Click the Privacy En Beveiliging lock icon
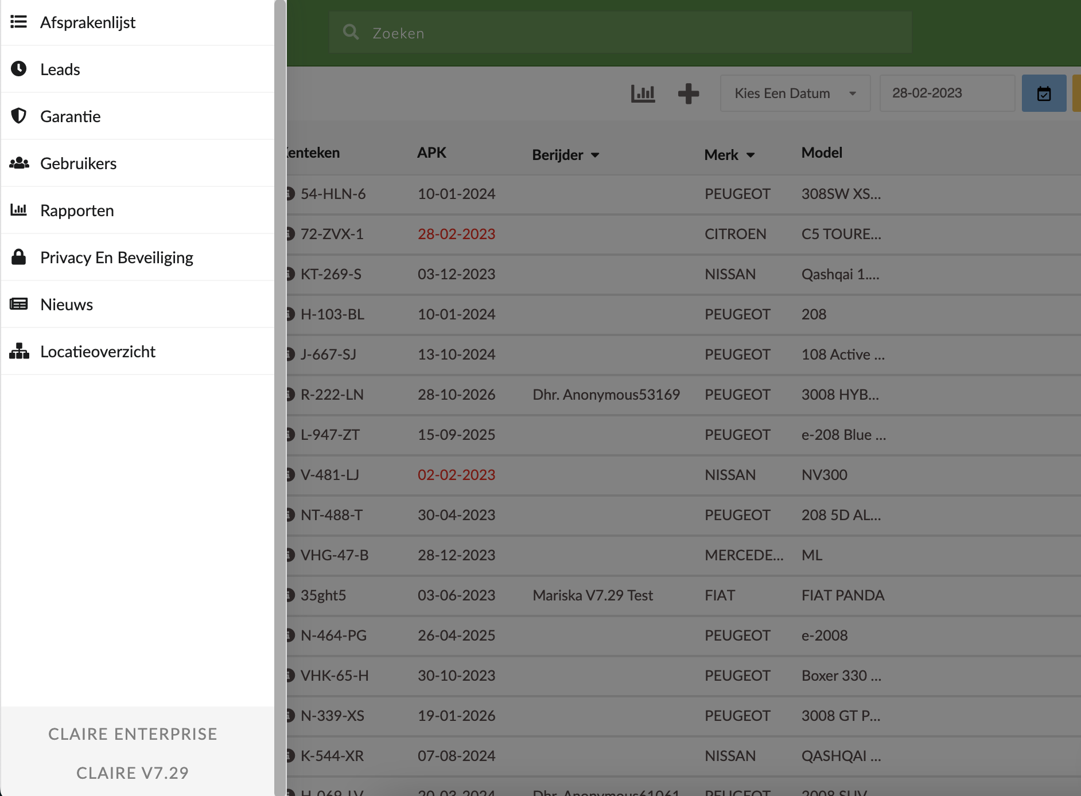Screen dimensions: 1081x796 [18, 257]
